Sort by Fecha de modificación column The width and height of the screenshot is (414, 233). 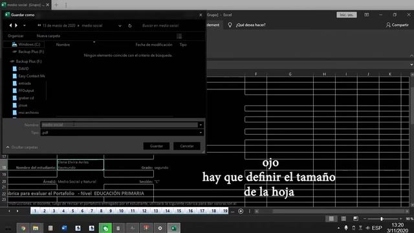[154, 45]
